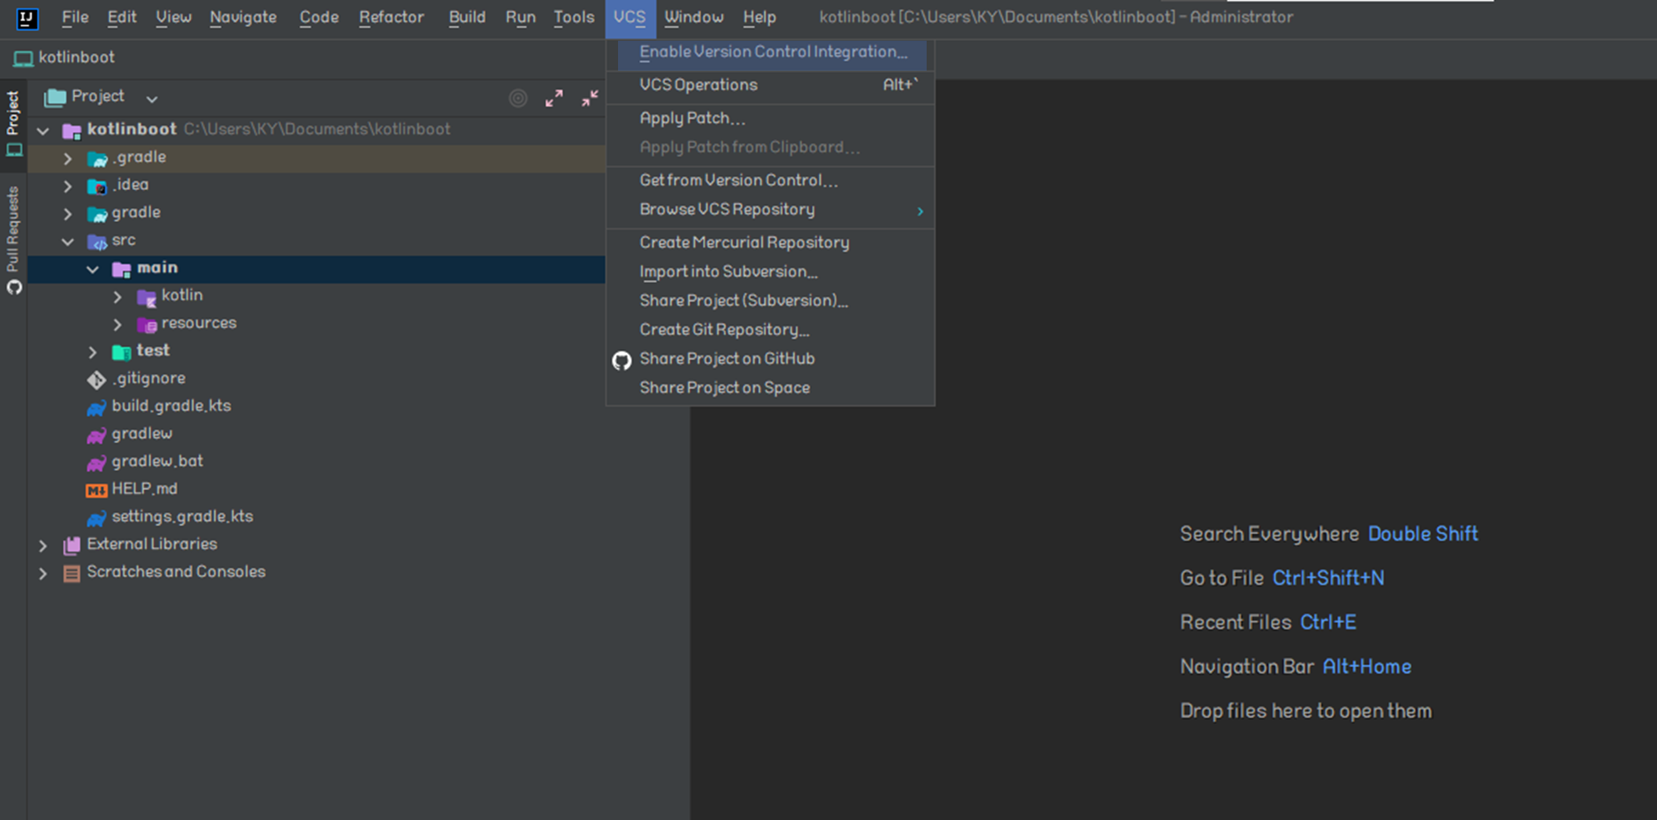Expand the .idea folder chevron
The width and height of the screenshot is (1657, 820).
[68, 186]
